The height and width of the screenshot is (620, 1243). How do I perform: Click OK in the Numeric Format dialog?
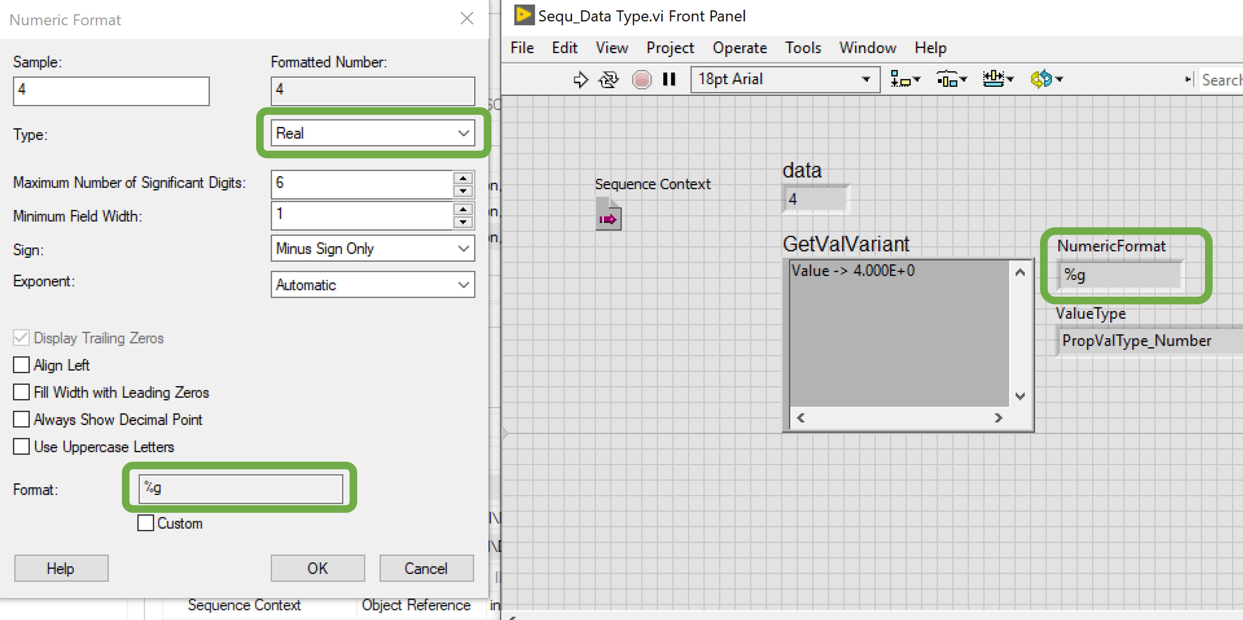pos(317,568)
